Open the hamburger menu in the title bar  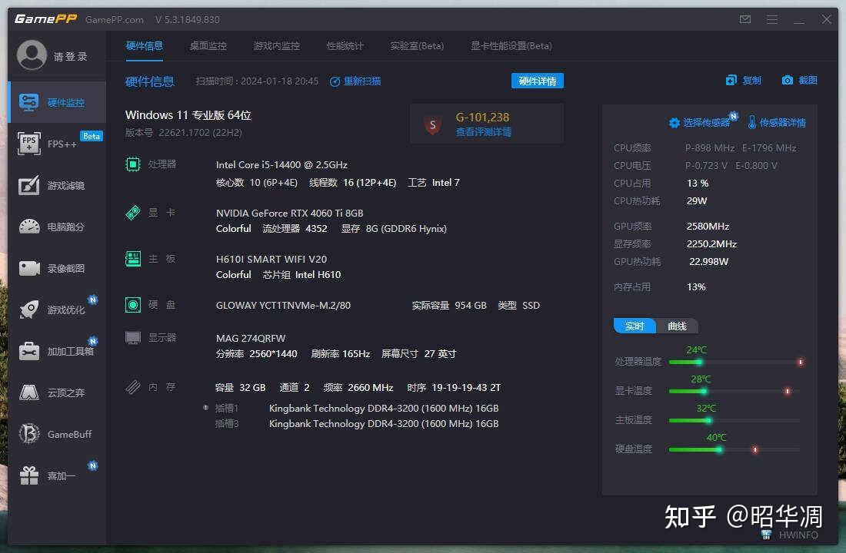pyautogui.click(x=772, y=19)
